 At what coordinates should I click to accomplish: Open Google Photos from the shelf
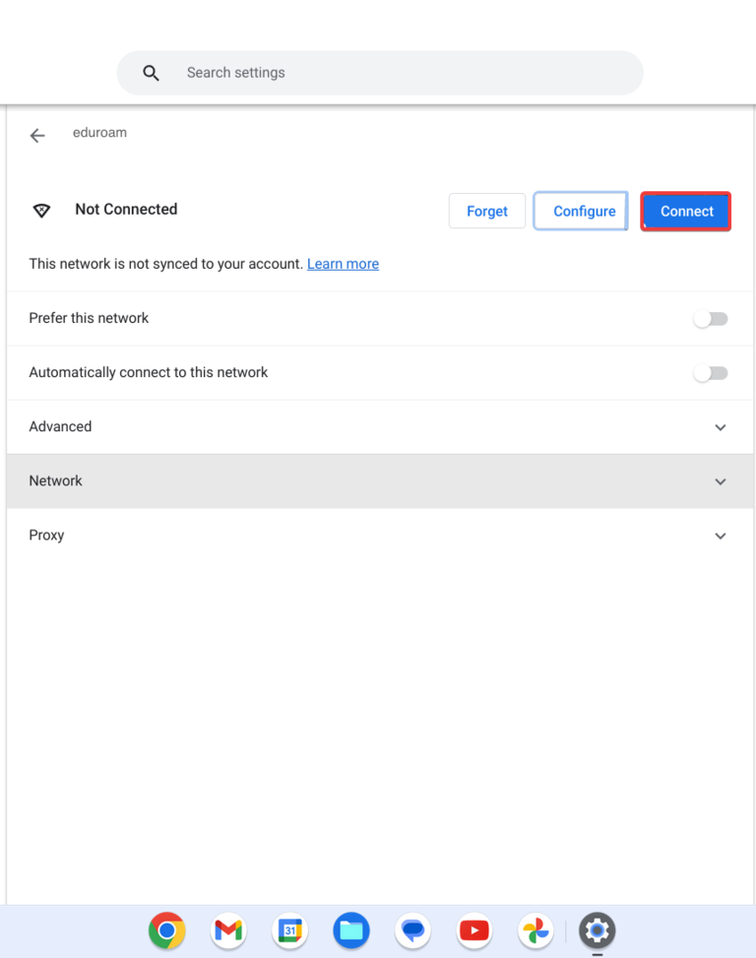click(535, 930)
